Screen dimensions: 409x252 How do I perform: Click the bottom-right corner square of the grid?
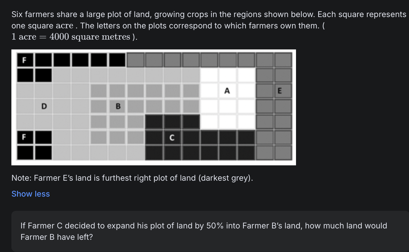(x=283, y=153)
